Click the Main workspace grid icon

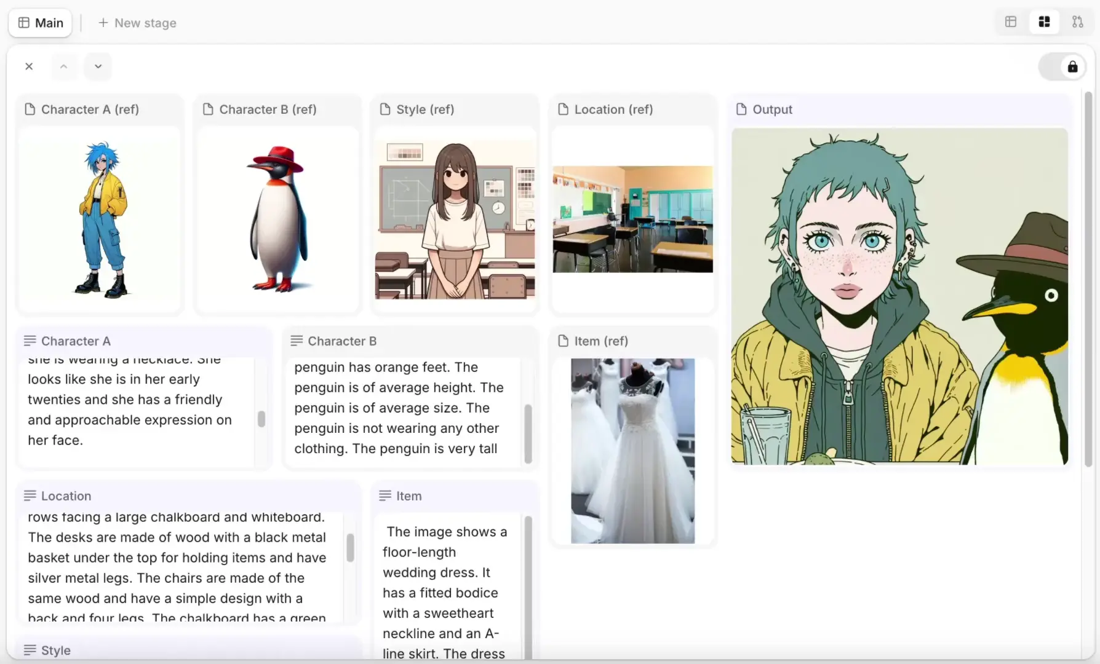[x=25, y=22]
